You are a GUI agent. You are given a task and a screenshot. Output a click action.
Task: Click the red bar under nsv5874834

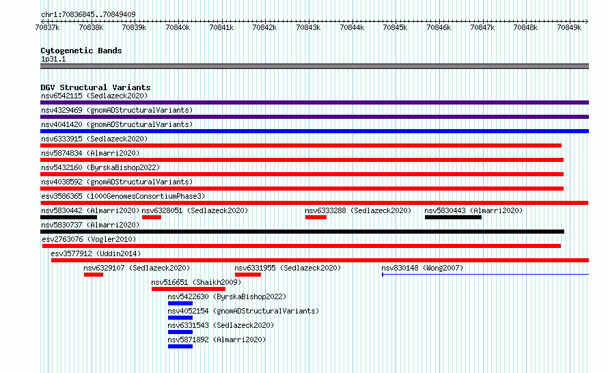(x=302, y=160)
